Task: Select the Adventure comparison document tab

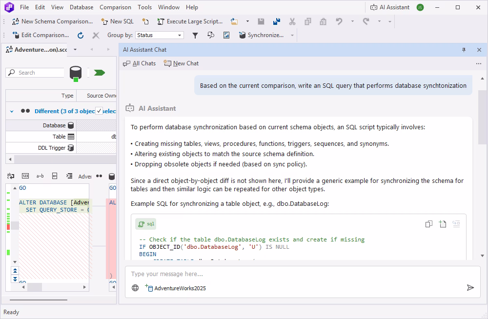Action: [37, 49]
